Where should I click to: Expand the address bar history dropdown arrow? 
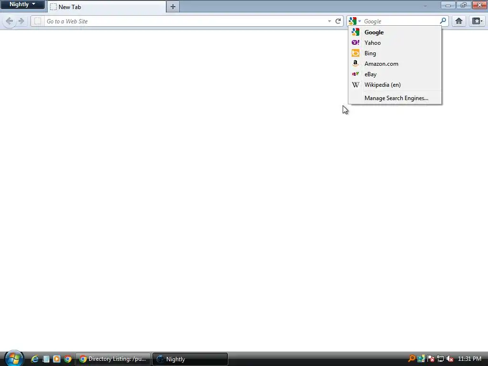click(x=329, y=21)
